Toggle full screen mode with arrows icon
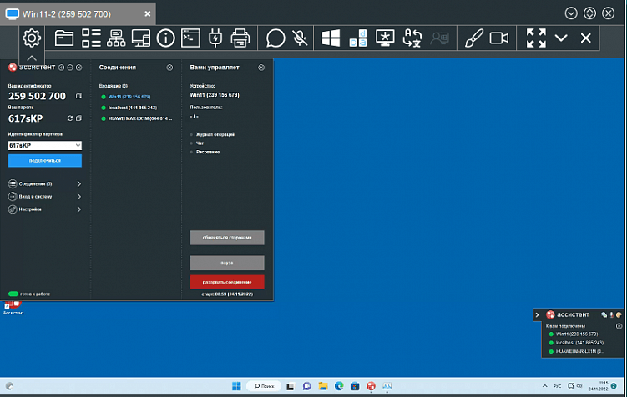Screen dimensions: 627x397 536,38
